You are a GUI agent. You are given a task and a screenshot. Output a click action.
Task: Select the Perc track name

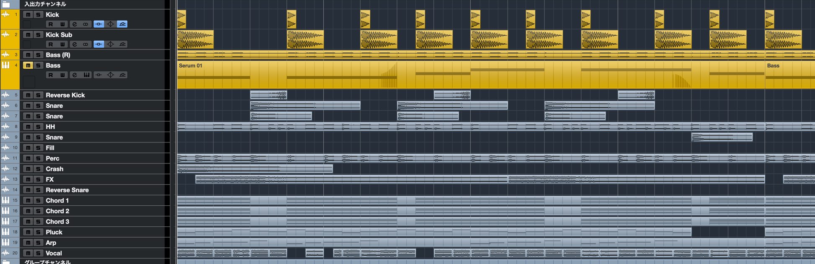(x=52, y=158)
